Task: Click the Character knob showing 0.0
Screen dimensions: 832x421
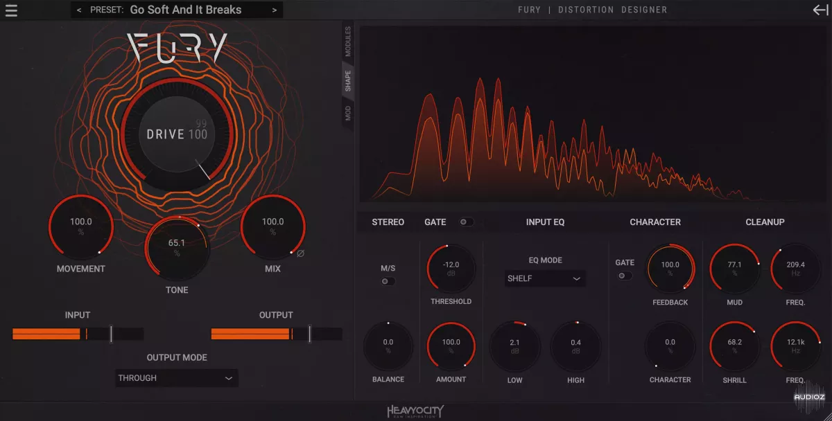Action: [670, 346]
